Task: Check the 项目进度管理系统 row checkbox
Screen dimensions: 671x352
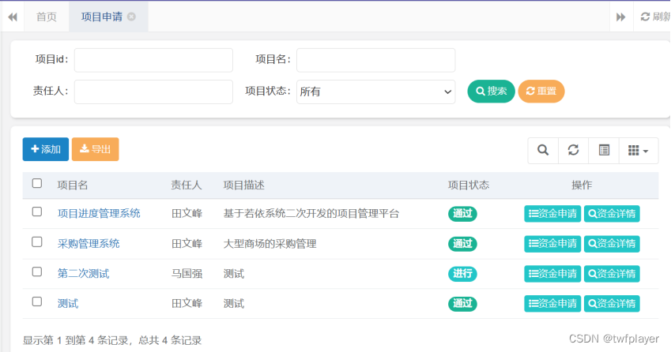Action: click(37, 212)
